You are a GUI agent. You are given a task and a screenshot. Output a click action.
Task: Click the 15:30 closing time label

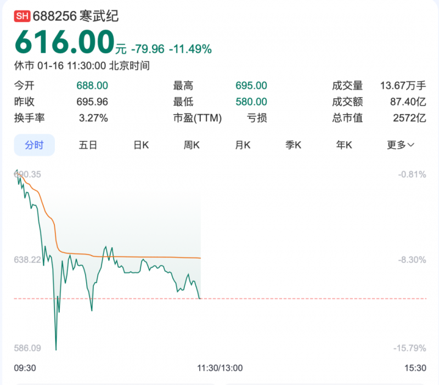tap(415, 367)
